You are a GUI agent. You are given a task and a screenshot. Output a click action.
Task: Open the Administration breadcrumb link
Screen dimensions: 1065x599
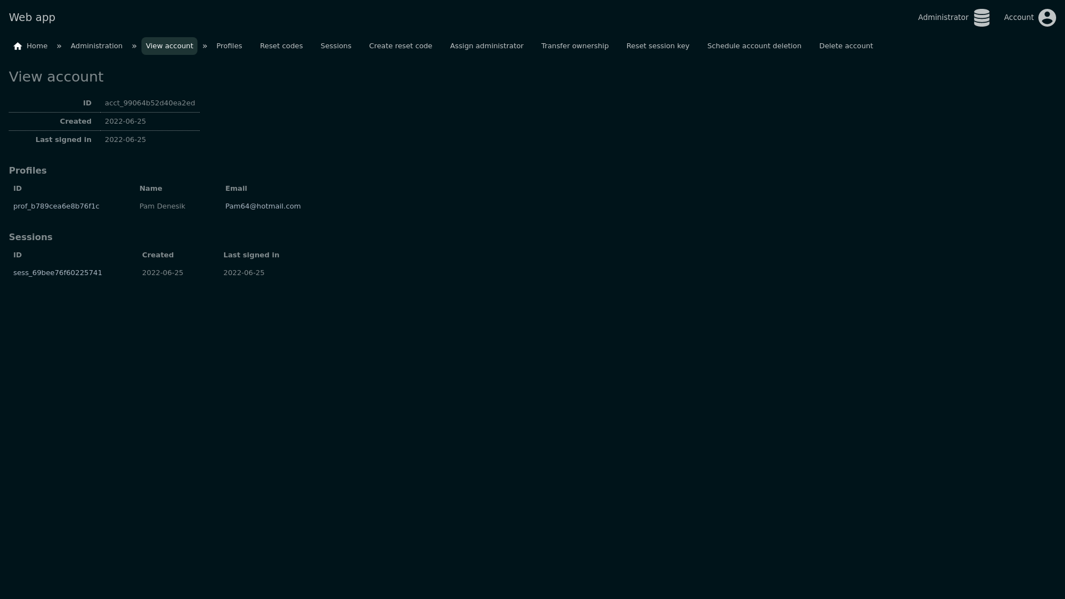click(97, 46)
